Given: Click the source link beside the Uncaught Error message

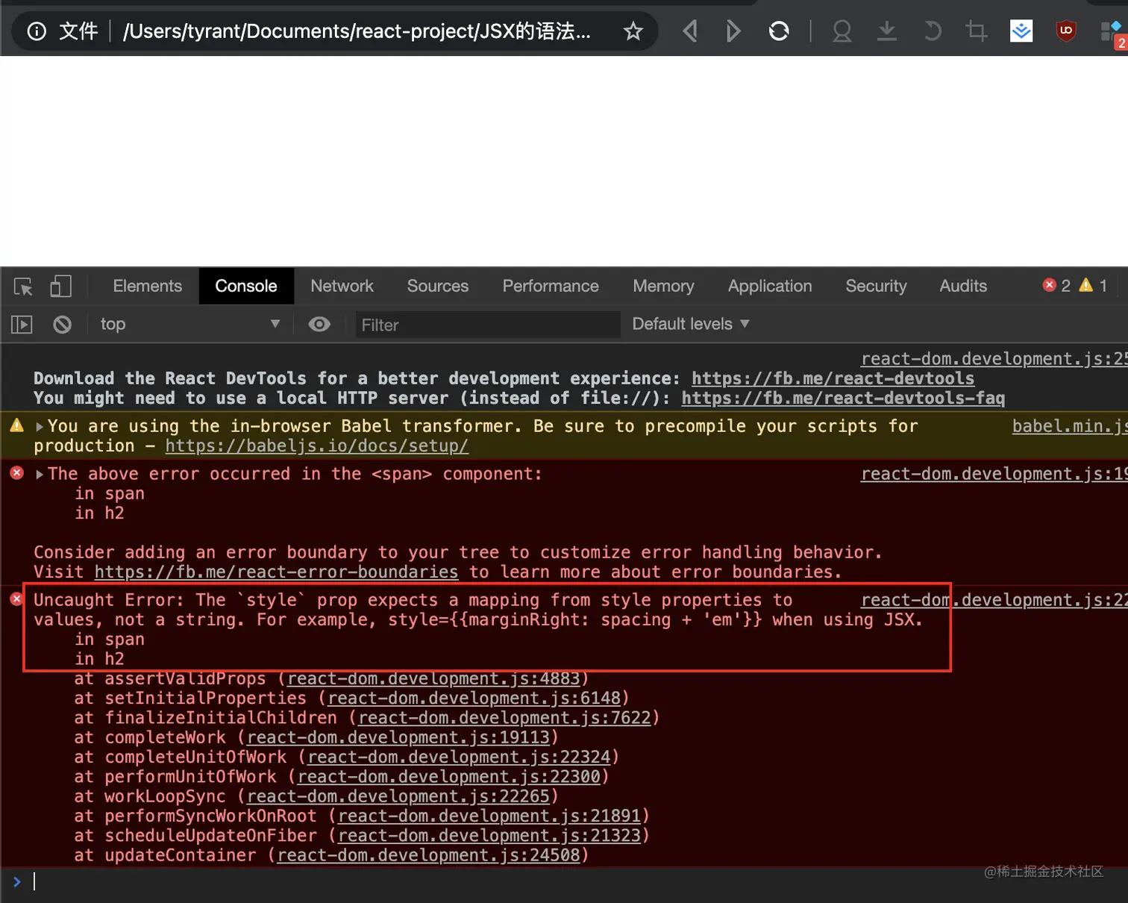Looking at the screenshot, I should coord(994,600).
